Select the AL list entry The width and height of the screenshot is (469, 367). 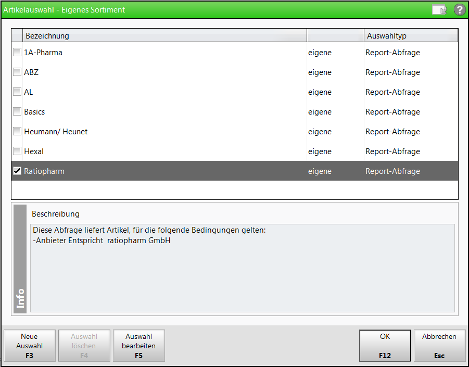[29, 92]
